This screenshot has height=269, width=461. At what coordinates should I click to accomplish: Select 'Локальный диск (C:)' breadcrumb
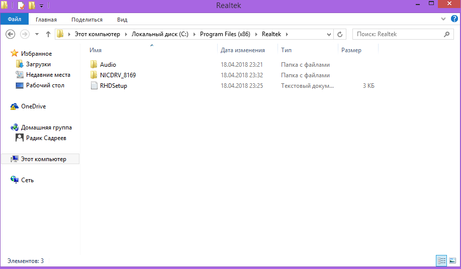[160, 34]
